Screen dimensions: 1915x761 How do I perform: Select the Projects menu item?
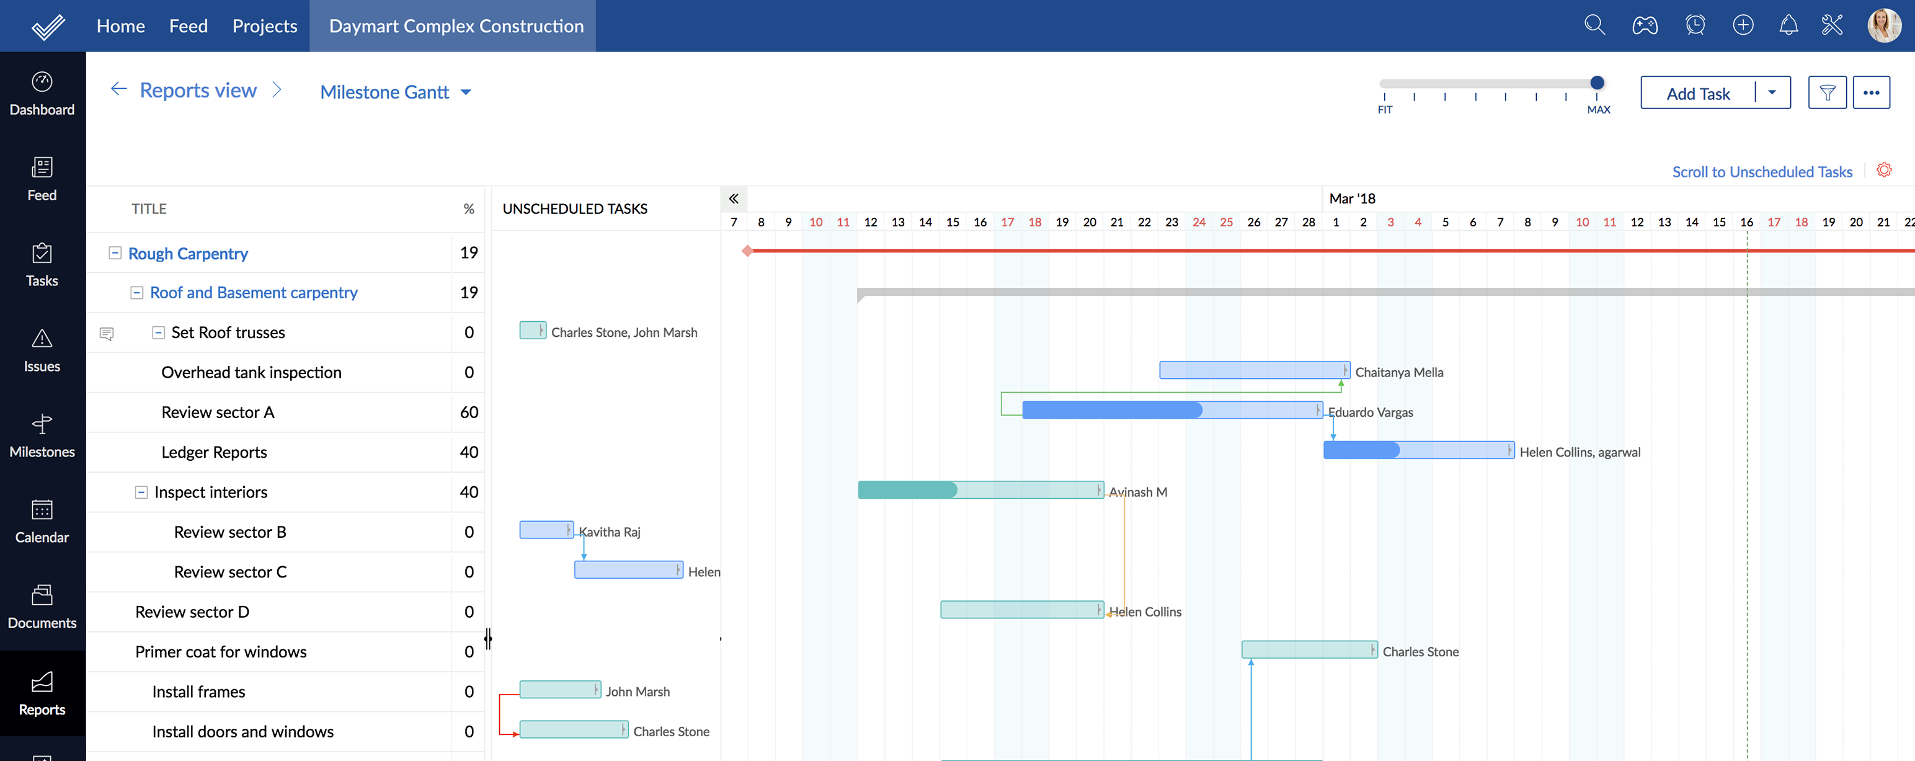tap(264, 25)
